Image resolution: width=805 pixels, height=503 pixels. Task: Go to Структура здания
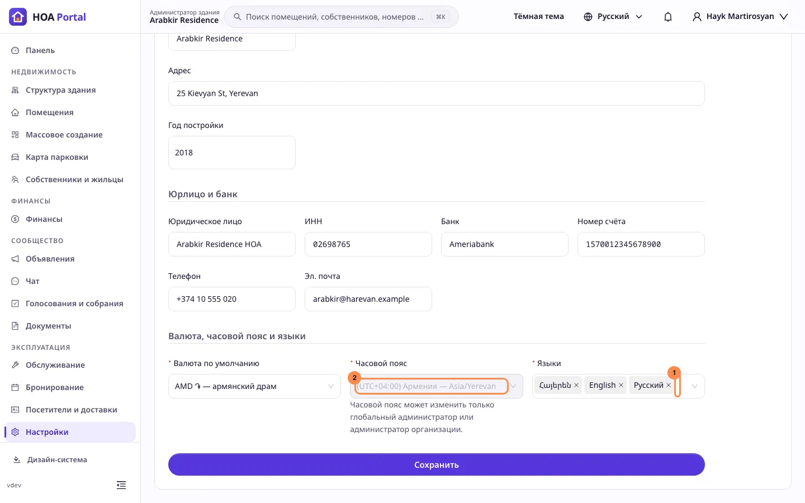(70, 90)
